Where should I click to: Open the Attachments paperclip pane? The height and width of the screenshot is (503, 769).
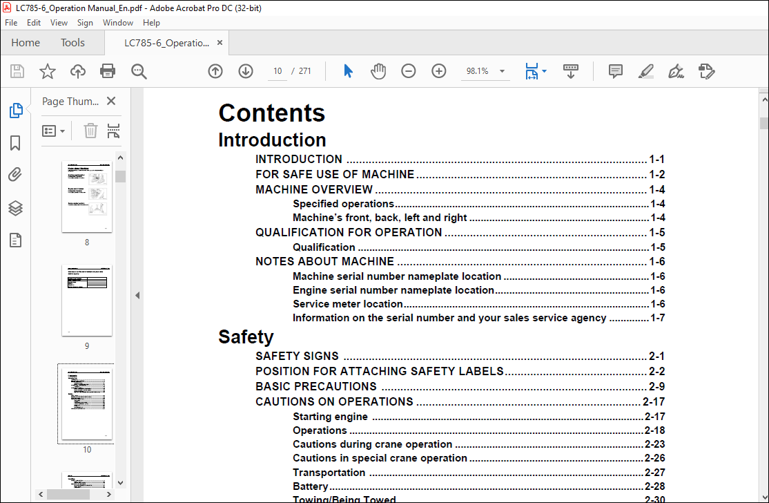(x=15, y=175)
